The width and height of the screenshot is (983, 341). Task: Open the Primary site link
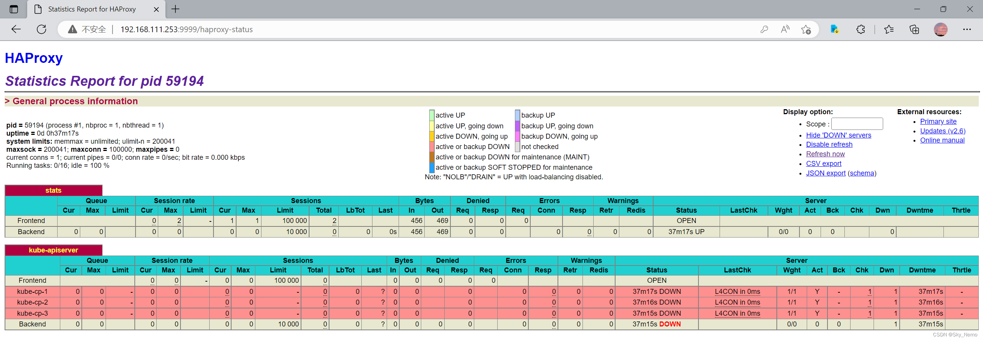click(x=938, y=121)
